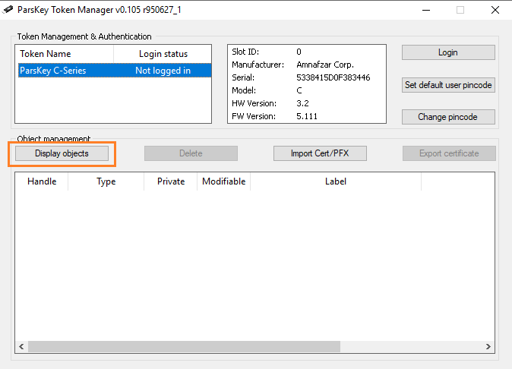The image size is (512, 369).
Task: Click the Label column header
Action: [x=336, y=181]
